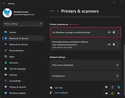Open Network & internet settings

point(23,44)
